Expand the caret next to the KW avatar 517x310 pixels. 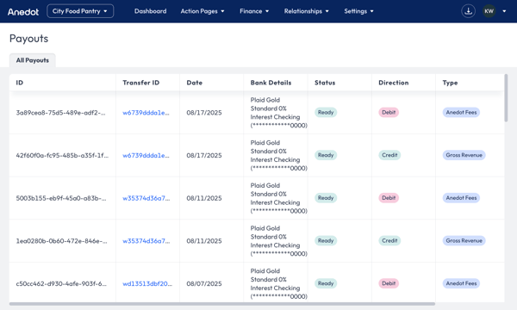click(x=504, y=11)
